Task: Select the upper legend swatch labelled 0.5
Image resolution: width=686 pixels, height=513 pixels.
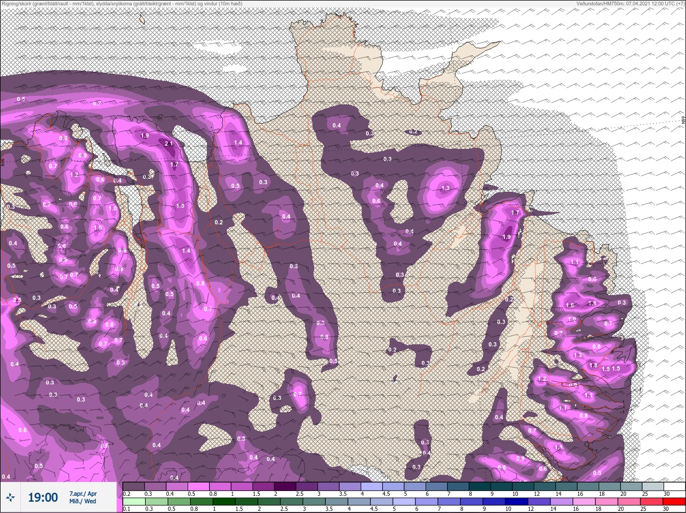Action: 198,486
